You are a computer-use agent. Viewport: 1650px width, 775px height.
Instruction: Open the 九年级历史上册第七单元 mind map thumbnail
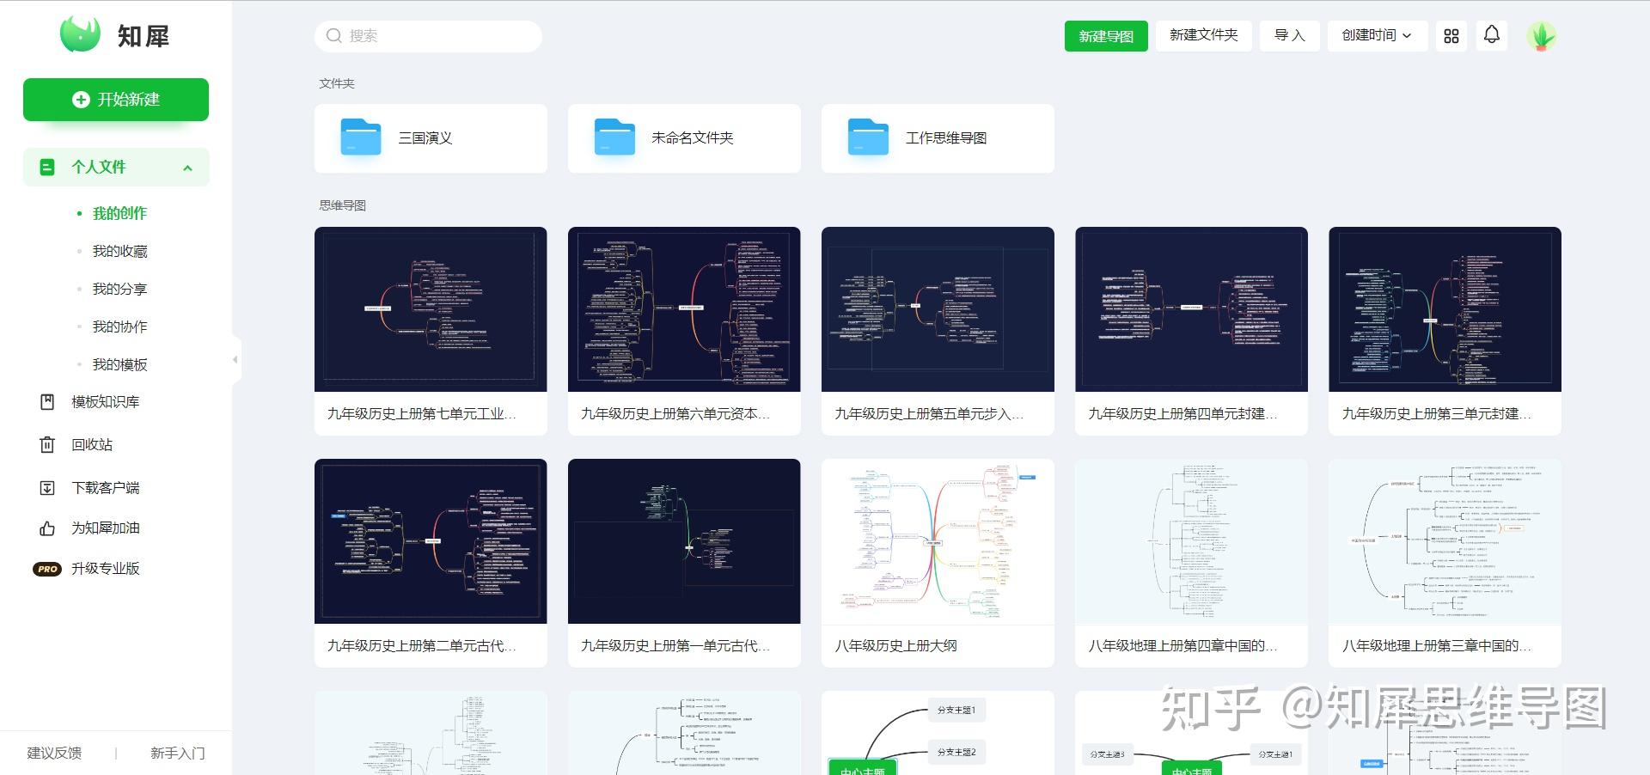coord(431,309)
